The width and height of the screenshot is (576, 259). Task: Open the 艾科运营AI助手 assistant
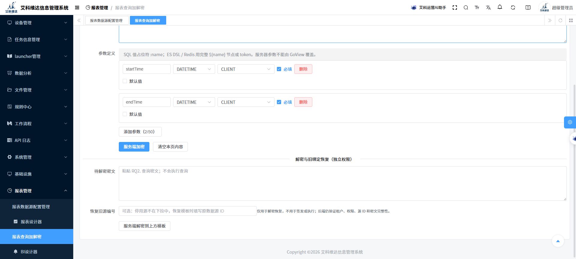(428, 8)
